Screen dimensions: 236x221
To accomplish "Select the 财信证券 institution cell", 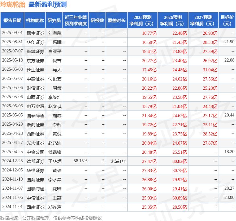I will (35, 88).
